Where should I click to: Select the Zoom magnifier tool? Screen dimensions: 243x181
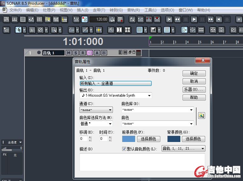tap(54, 30)
